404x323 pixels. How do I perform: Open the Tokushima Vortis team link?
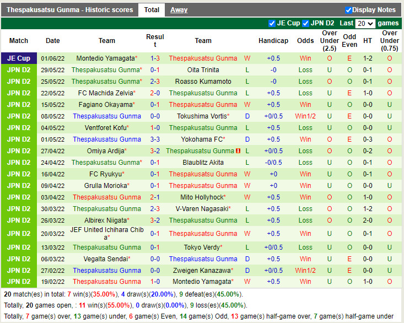(x=201, y=116)
